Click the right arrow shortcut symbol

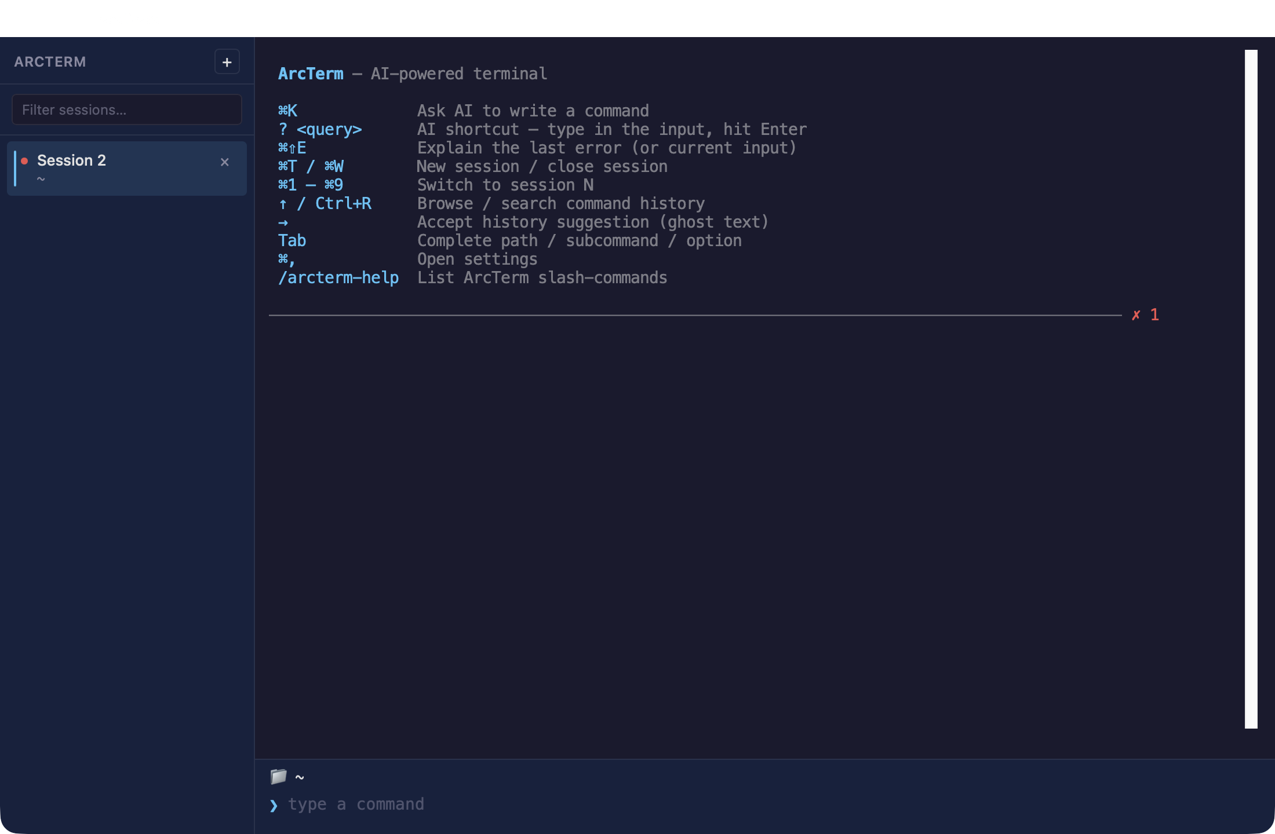283,222
